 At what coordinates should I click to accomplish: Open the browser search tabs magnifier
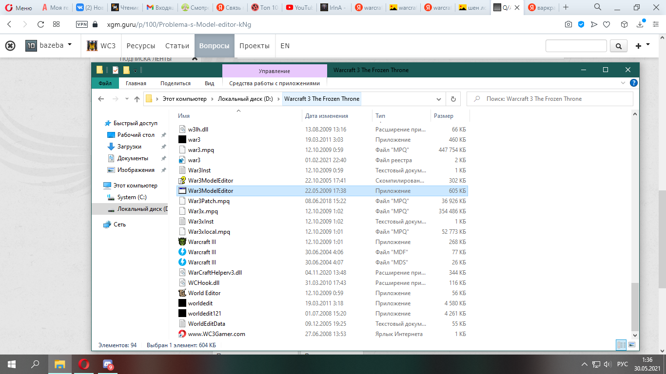click(x=598, y=7)
